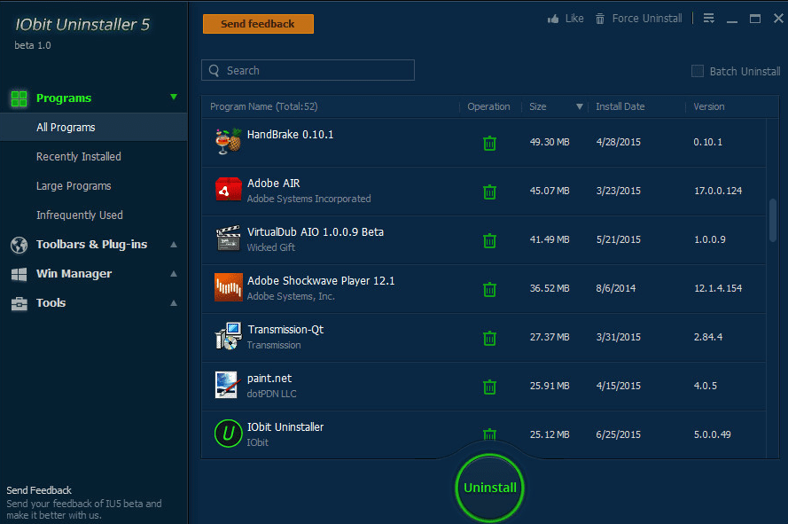Select the Adobe AIR name text
The width and height of the screenshot is (788, 524).
(x=273, y=184)
